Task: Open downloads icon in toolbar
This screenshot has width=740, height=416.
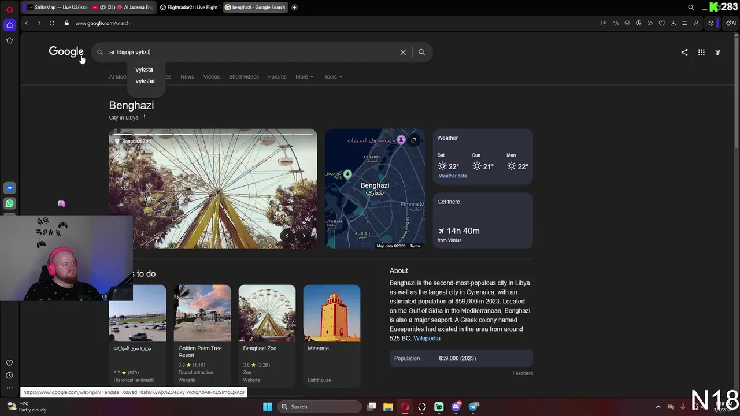Action: click(673, 23)
